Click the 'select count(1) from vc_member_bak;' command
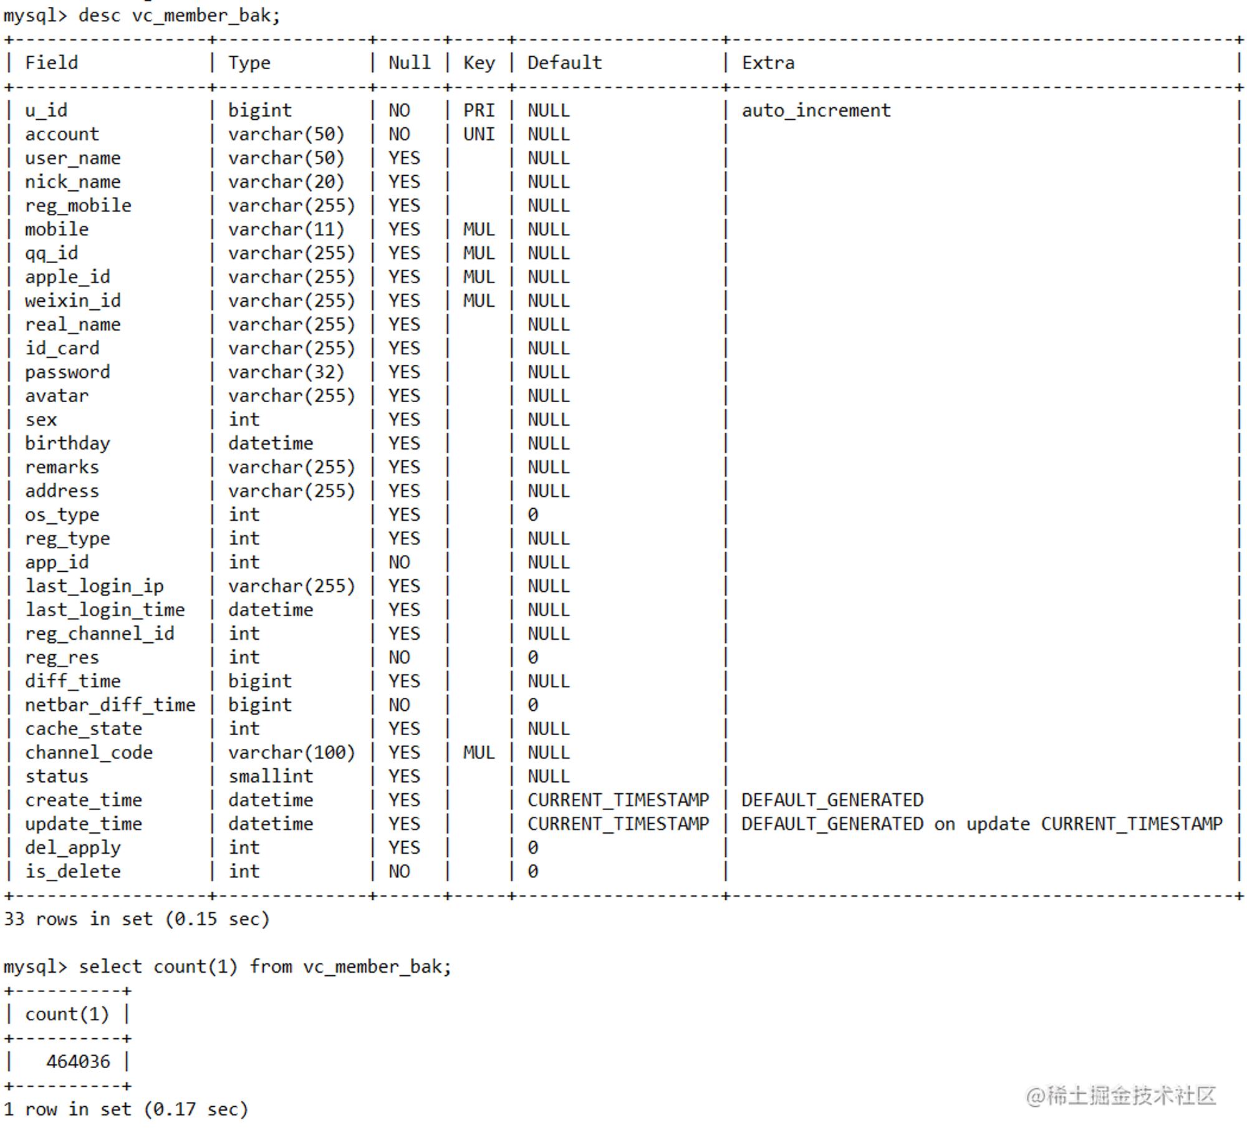 coord(265,967)
